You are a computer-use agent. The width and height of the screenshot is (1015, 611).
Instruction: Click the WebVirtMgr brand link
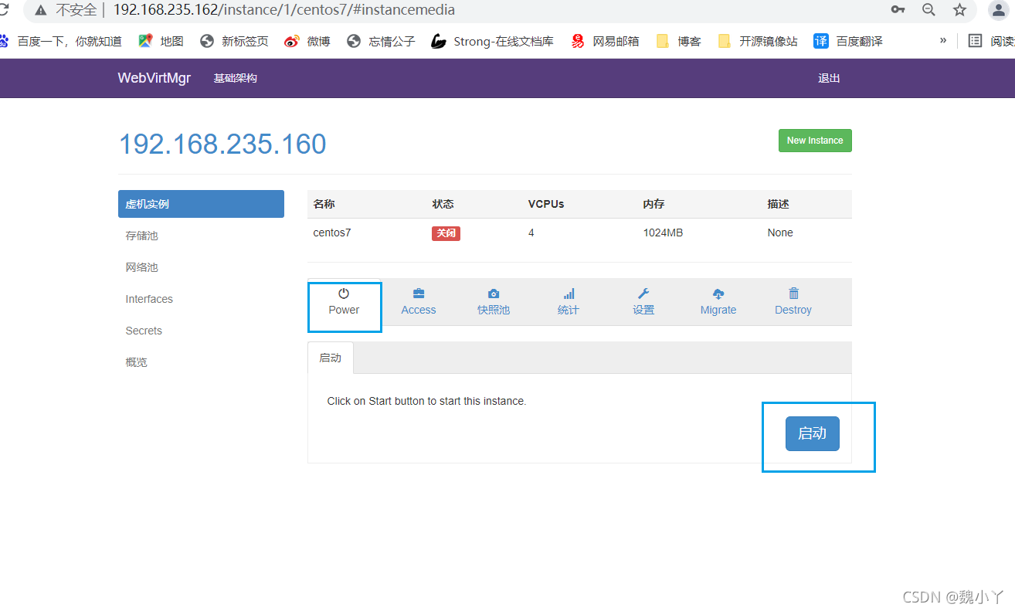[154, 78]
